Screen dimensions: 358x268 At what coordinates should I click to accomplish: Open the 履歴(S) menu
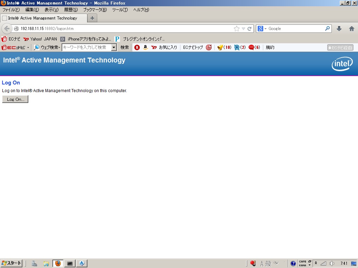click(71, 10)
